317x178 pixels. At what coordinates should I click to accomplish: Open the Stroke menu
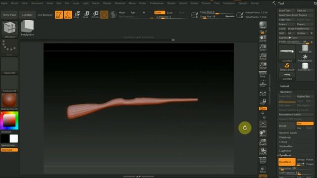[194, 3]
